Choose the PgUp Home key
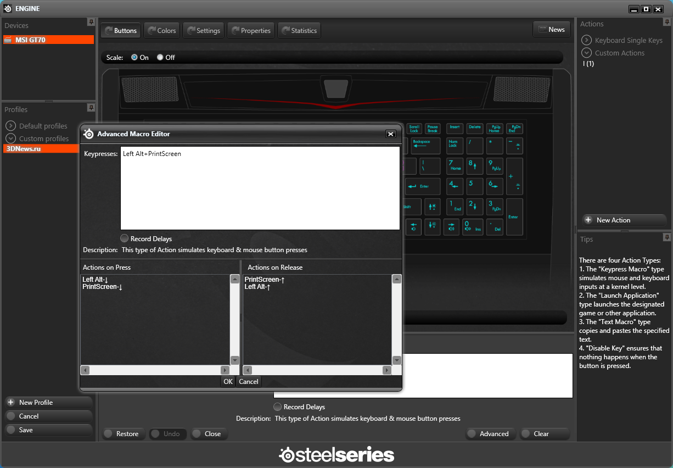Viewport: 673px width, 468px height. pyautogui.click(x=495, y=129)
